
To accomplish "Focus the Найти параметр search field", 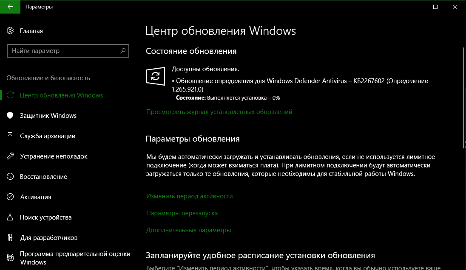I will coord(68,51).
